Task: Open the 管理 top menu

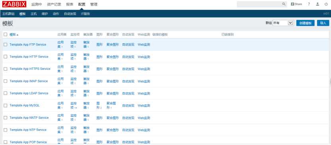Action: click(x=94, y=4)
